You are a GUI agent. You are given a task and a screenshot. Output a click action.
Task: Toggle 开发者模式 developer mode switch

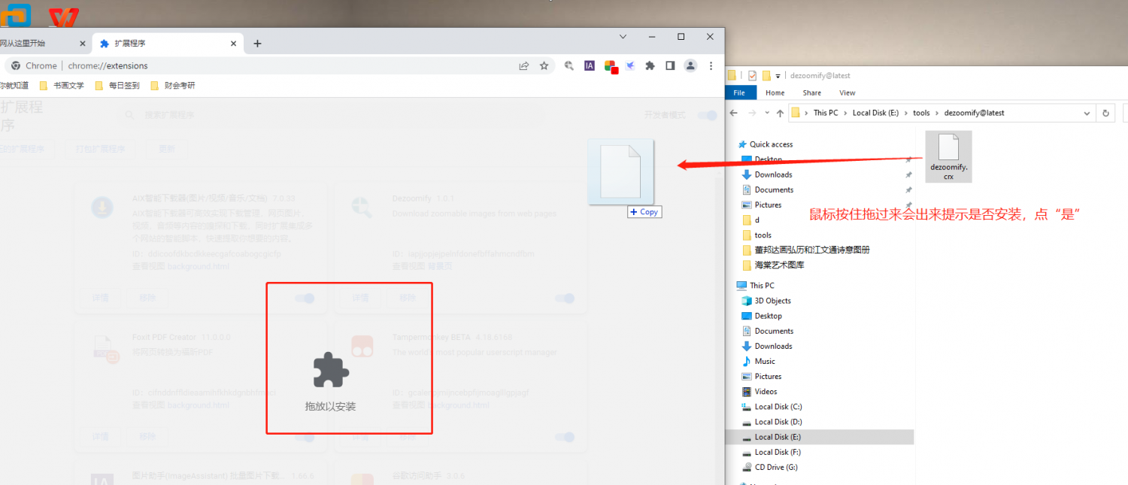click(x=707, y=115)
